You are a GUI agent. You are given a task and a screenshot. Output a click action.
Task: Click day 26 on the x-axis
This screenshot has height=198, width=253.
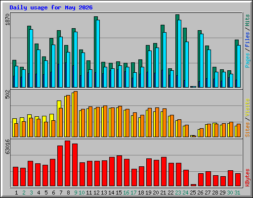[200, 193]
